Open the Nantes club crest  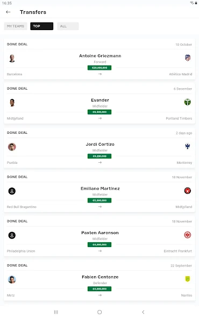click(x=187, y=279)
